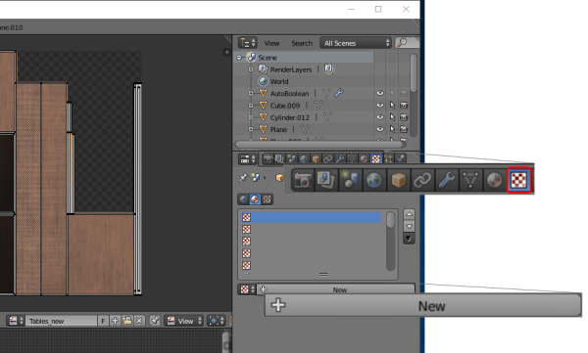Viewport: 588px width, 353px height.
Task: Select the RenderLayers row
Action: click(x=291, y=69)
